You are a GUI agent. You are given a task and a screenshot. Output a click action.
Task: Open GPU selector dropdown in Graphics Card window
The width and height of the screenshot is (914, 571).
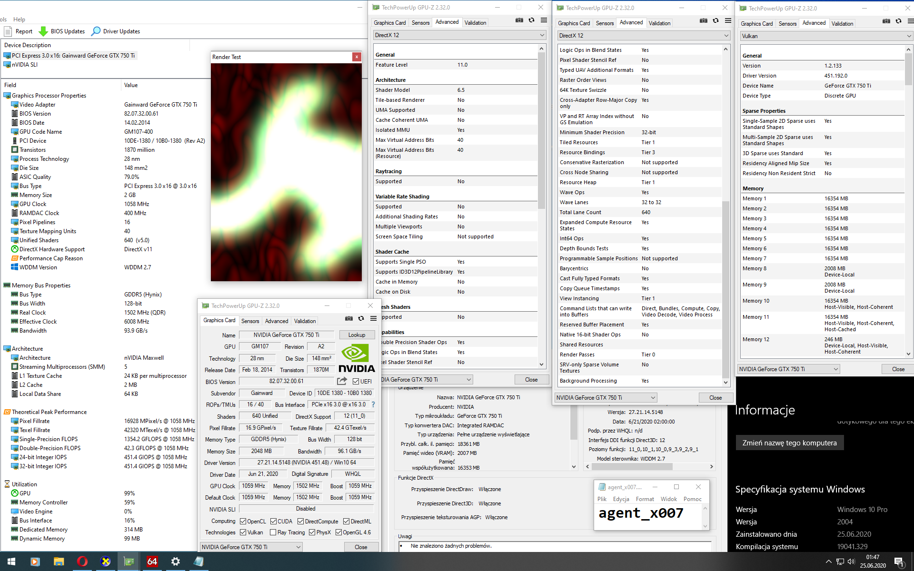tap(251, 547)
